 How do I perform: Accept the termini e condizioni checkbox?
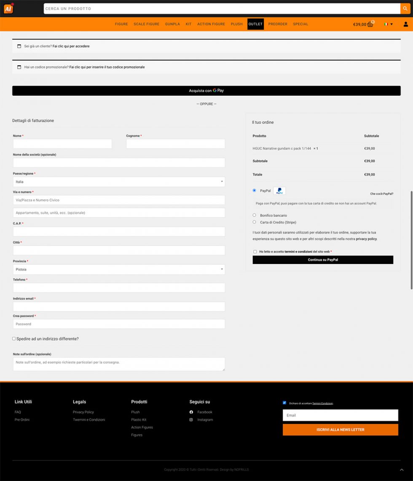[x=255, y=252]
